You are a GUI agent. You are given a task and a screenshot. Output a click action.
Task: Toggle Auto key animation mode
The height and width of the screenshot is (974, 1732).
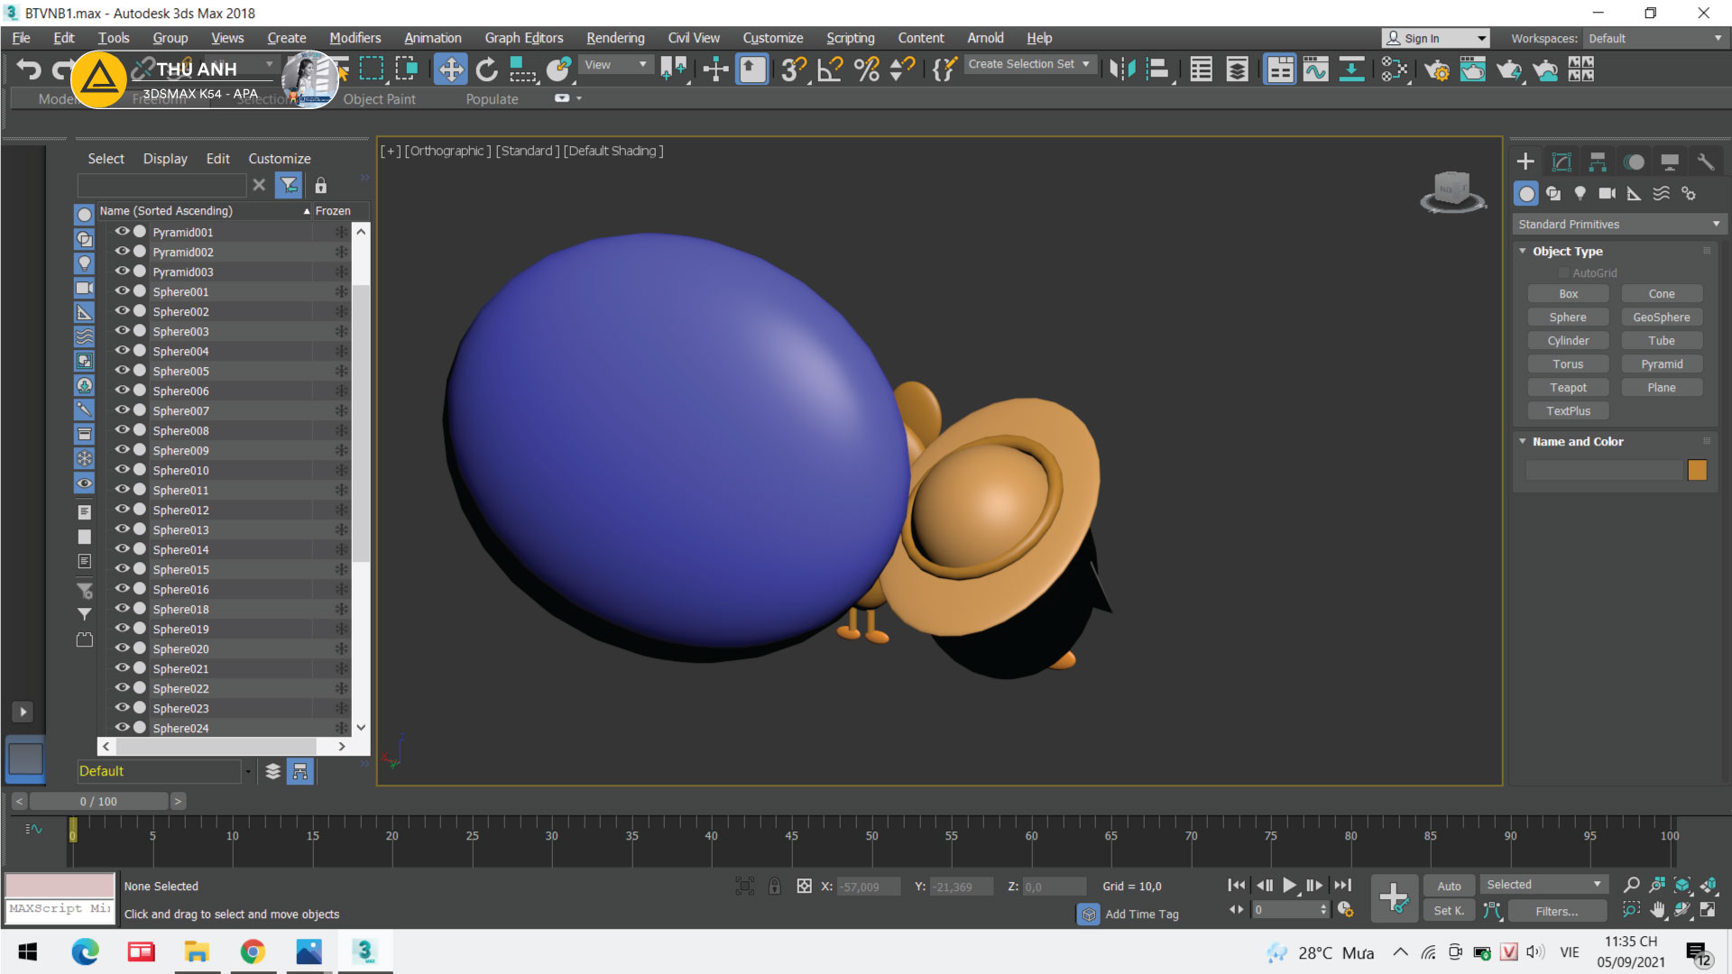(x=1449, y=886)
